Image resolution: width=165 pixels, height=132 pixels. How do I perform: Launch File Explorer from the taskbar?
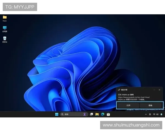point(97,114)
